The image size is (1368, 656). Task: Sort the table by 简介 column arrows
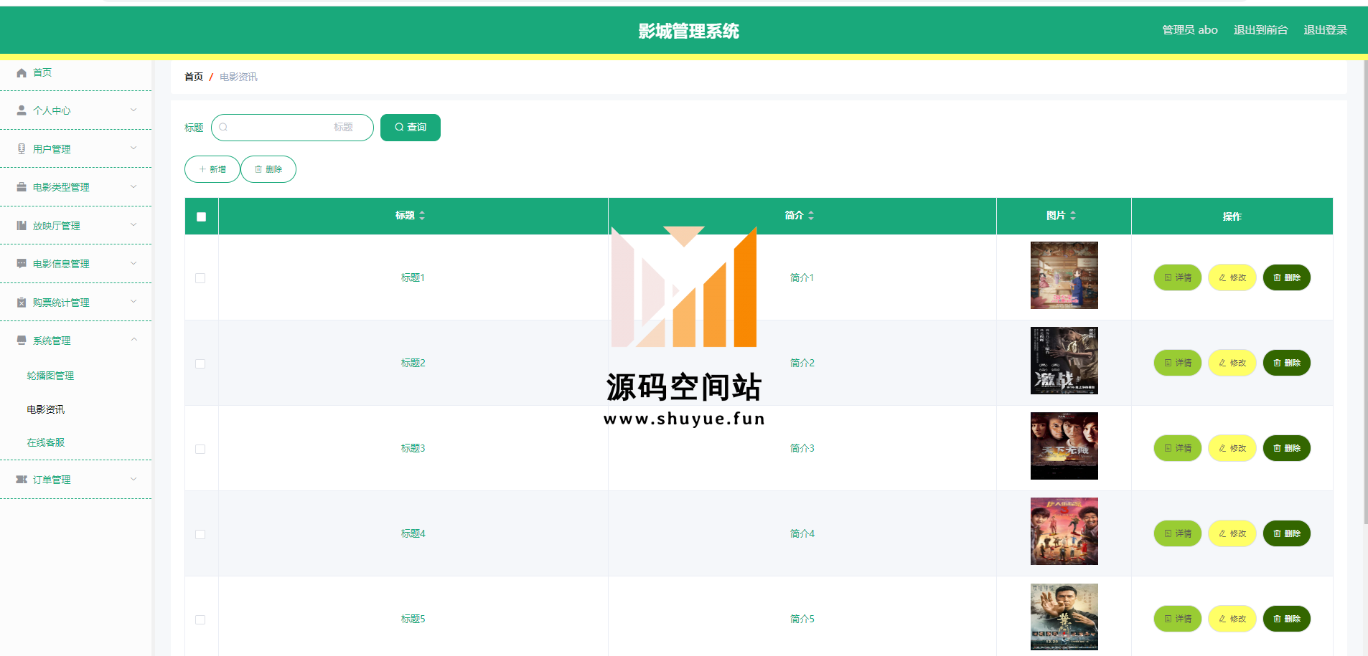click(811, 215)
